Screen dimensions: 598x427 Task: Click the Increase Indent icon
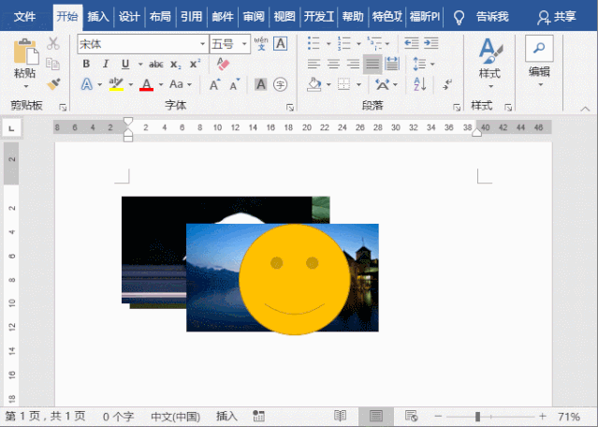431,43
